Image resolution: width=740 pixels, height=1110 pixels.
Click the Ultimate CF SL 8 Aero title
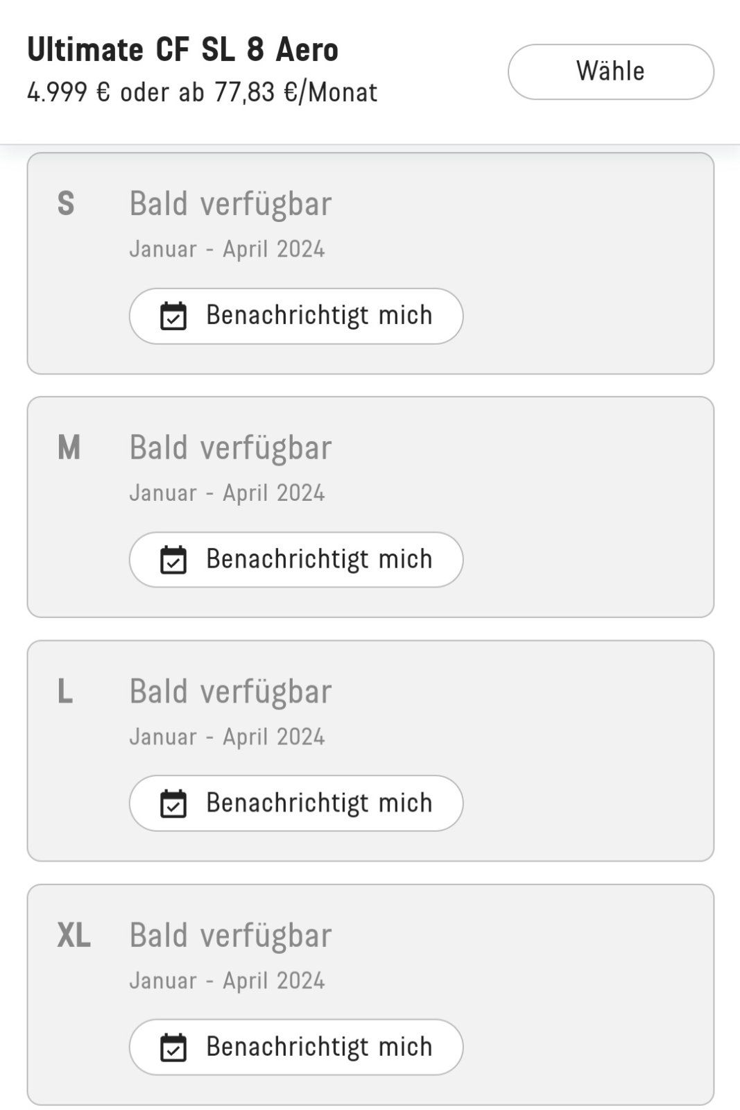[x=182, y=50]
